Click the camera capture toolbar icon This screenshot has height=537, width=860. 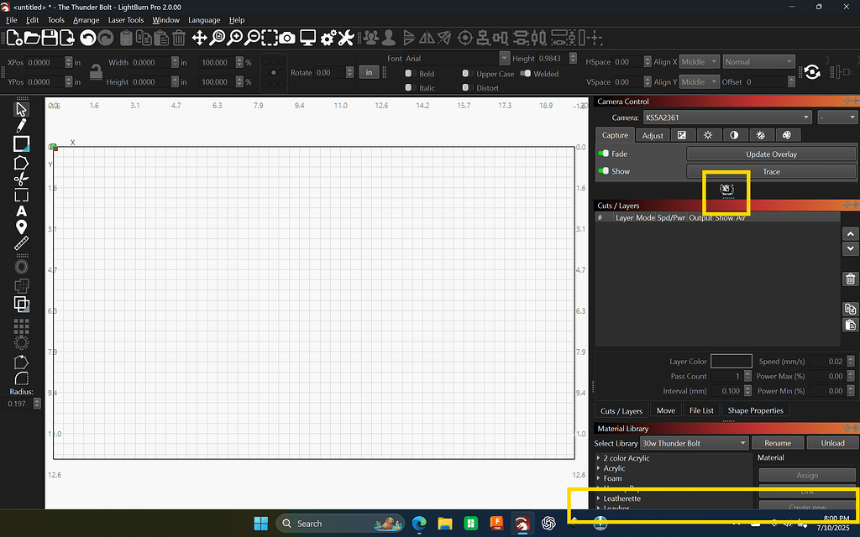coord(286,38)
